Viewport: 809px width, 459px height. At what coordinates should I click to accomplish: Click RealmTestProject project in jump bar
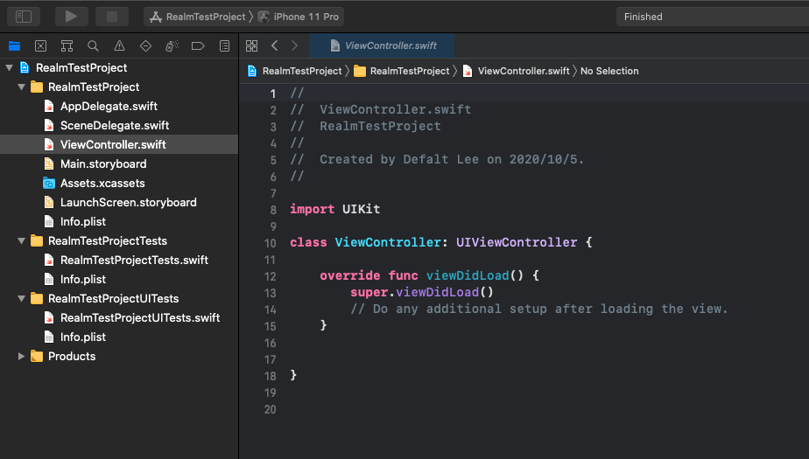(294, 71)
